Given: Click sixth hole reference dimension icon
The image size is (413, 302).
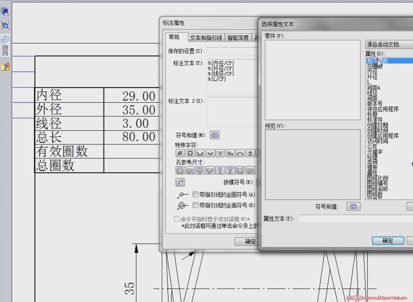Looking at the screenshot, I should point(230,171).
